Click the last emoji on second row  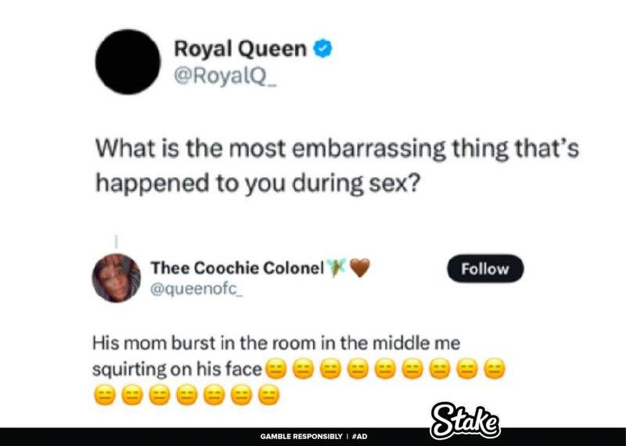point(268,395)
